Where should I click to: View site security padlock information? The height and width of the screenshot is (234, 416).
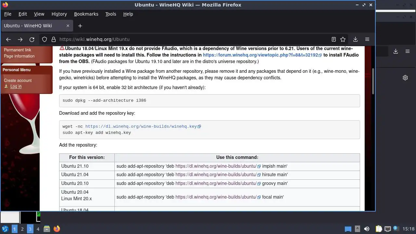coord(54,39)
